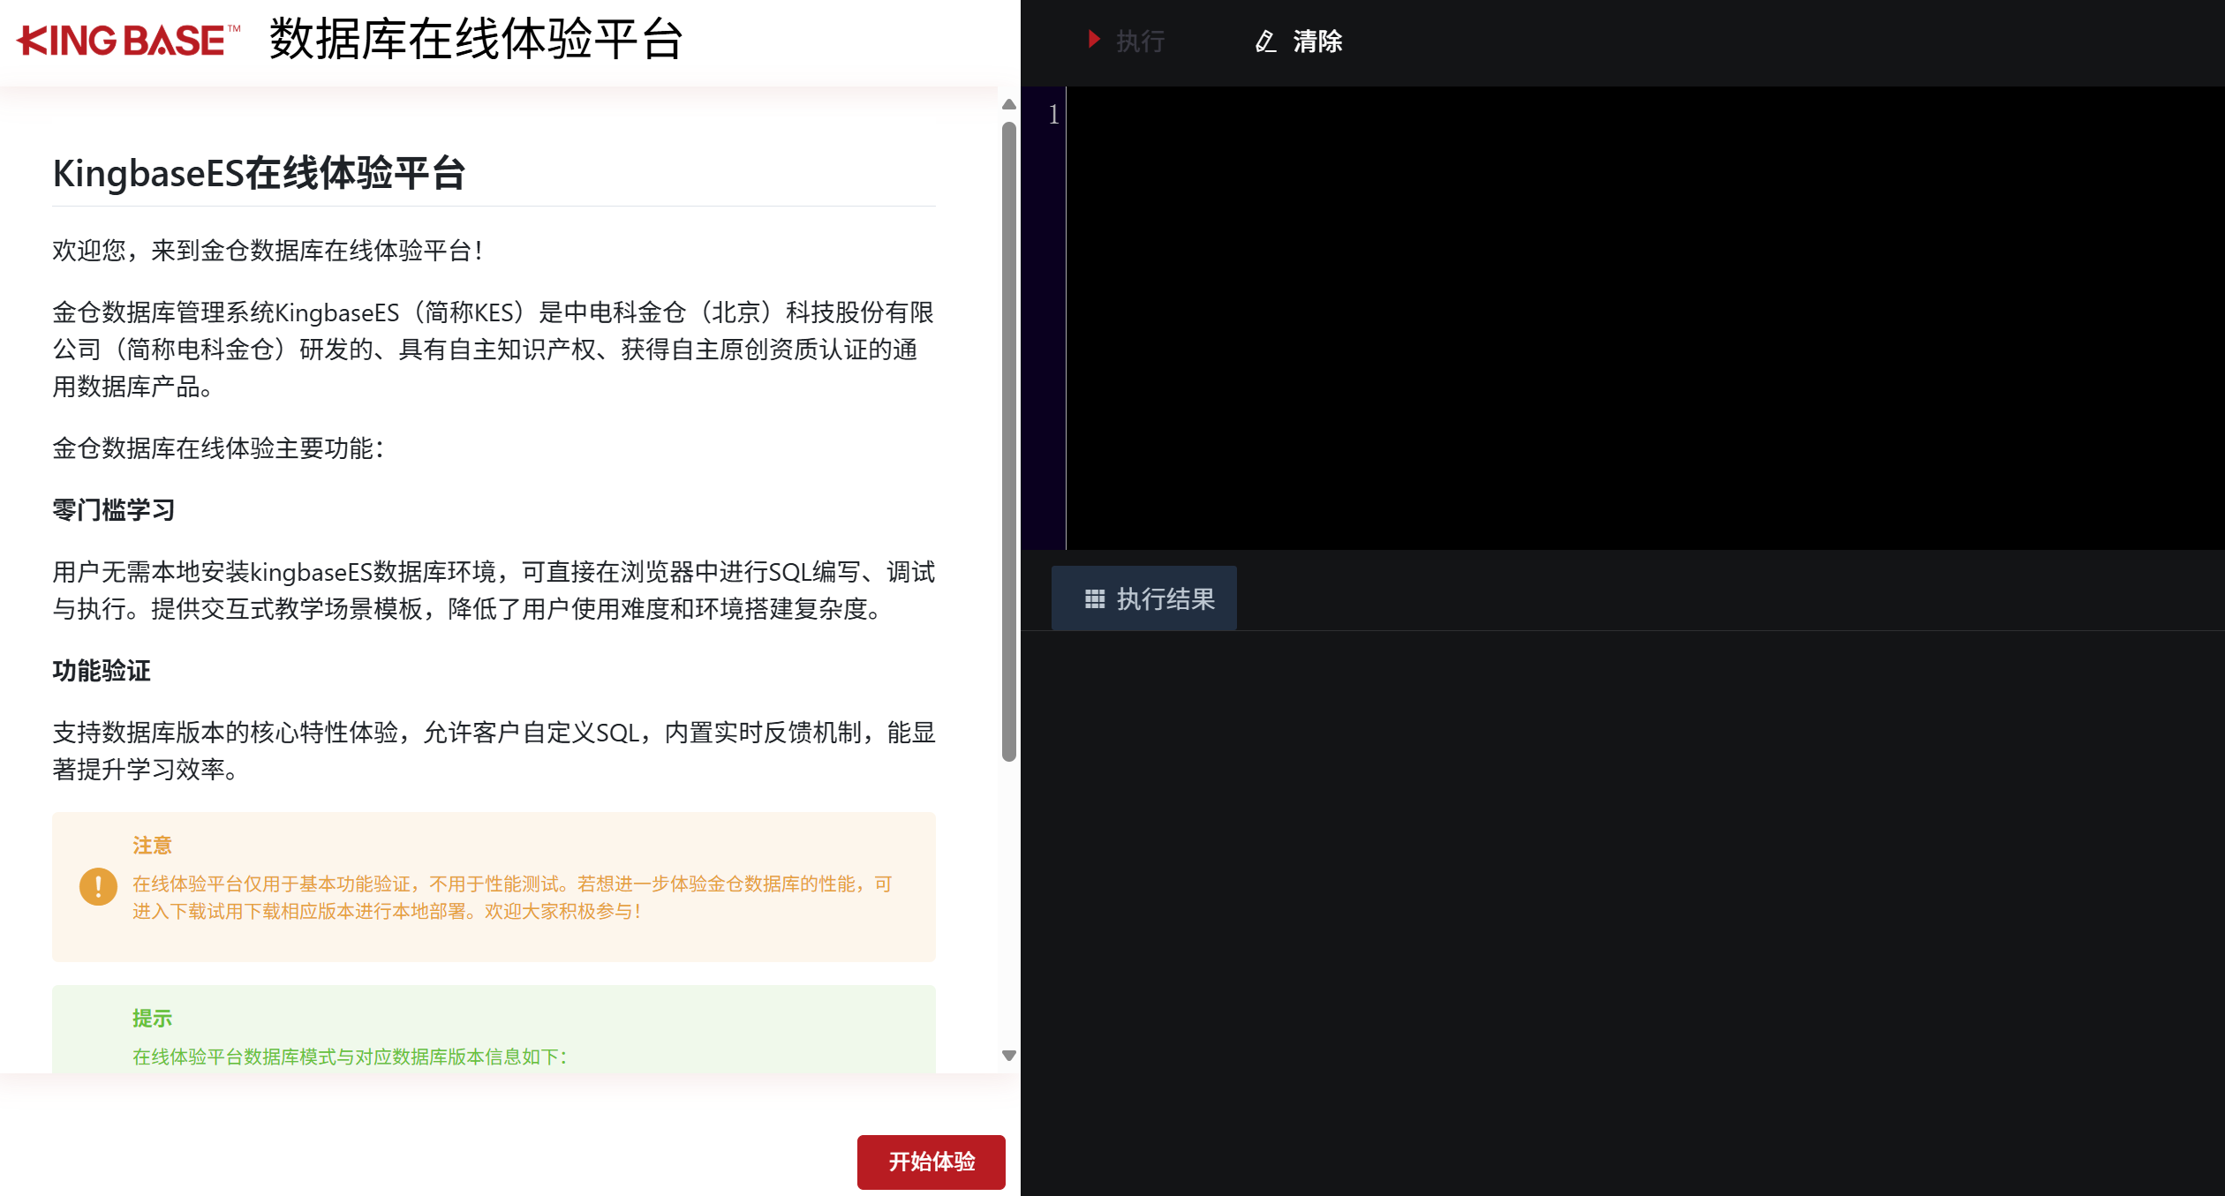This screenshot has width=2225, height=1196.
Task: Click the orange warning exclamation icon
Action: pyautogui.click(x=98, y=886)
